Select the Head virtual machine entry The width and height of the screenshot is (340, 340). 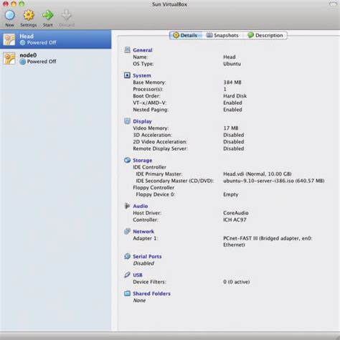[55, 39]
